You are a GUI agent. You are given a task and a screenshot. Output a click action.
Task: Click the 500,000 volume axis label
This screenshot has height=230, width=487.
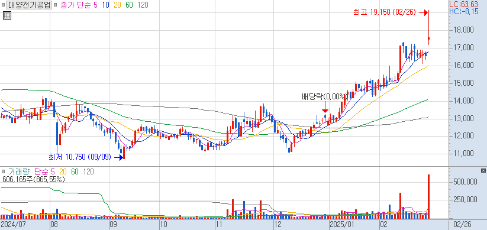(x=465, y=182)
